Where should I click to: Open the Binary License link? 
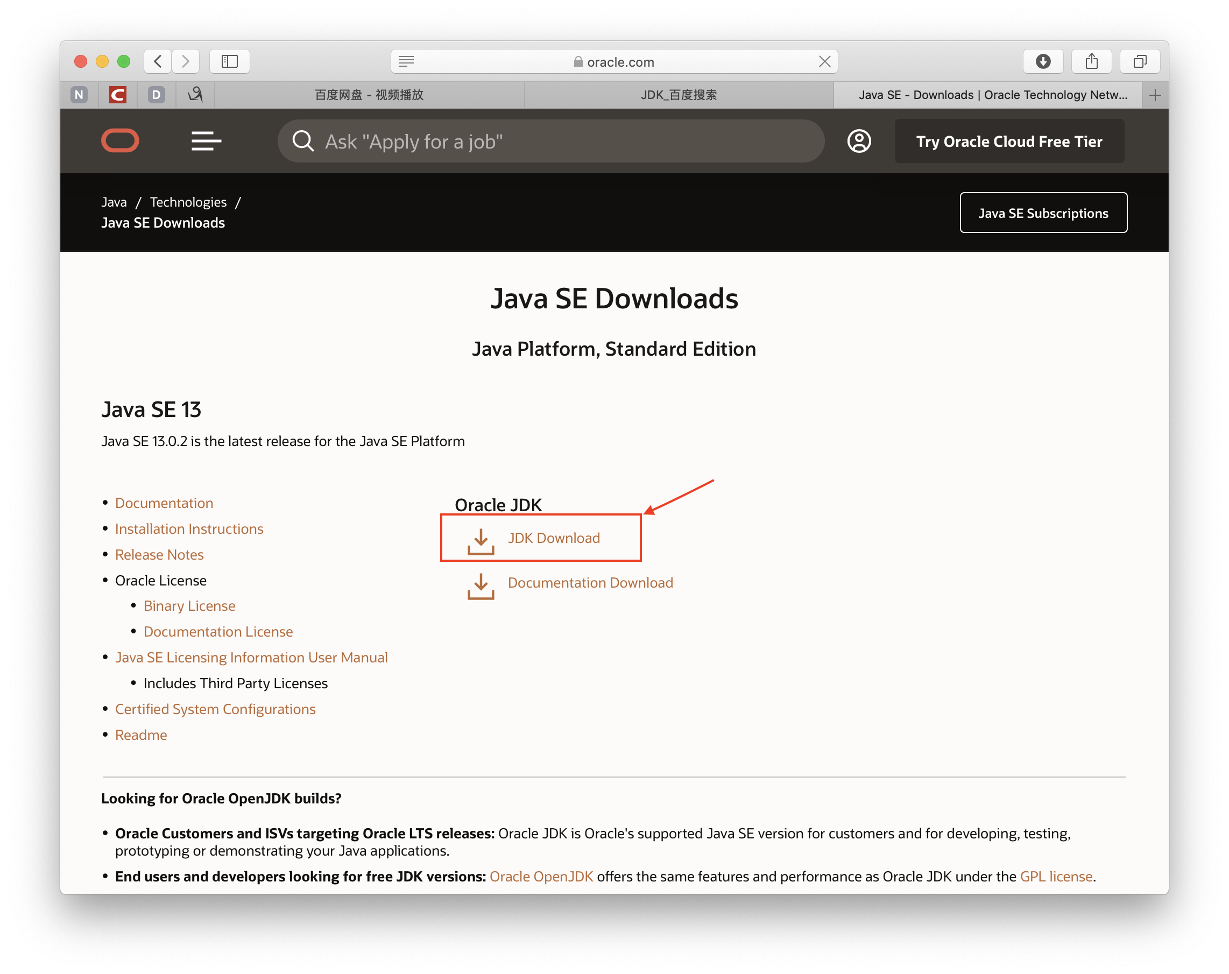coord(189,605)
